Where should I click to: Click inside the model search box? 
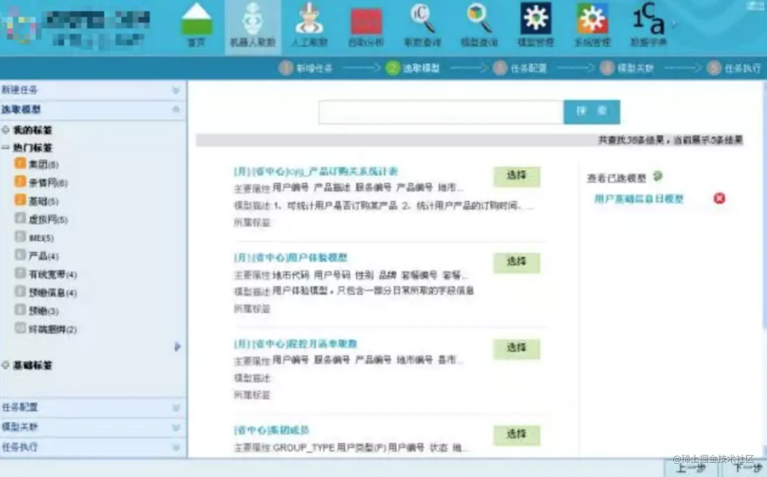pyautogui.click(x=440, y=112)
